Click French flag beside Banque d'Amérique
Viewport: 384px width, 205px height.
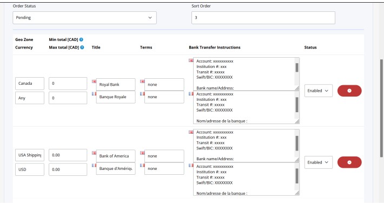point(94,166)
